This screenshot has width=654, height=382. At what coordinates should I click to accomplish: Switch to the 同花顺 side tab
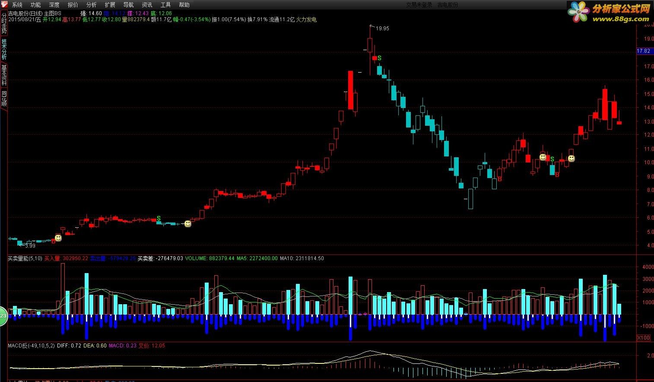point(4,99)
